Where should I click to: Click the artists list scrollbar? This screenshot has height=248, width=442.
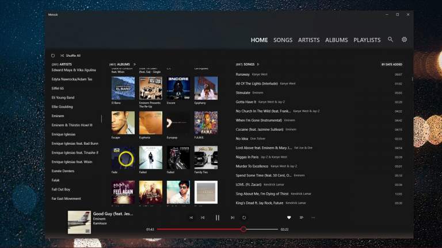(x=101, y=119)
